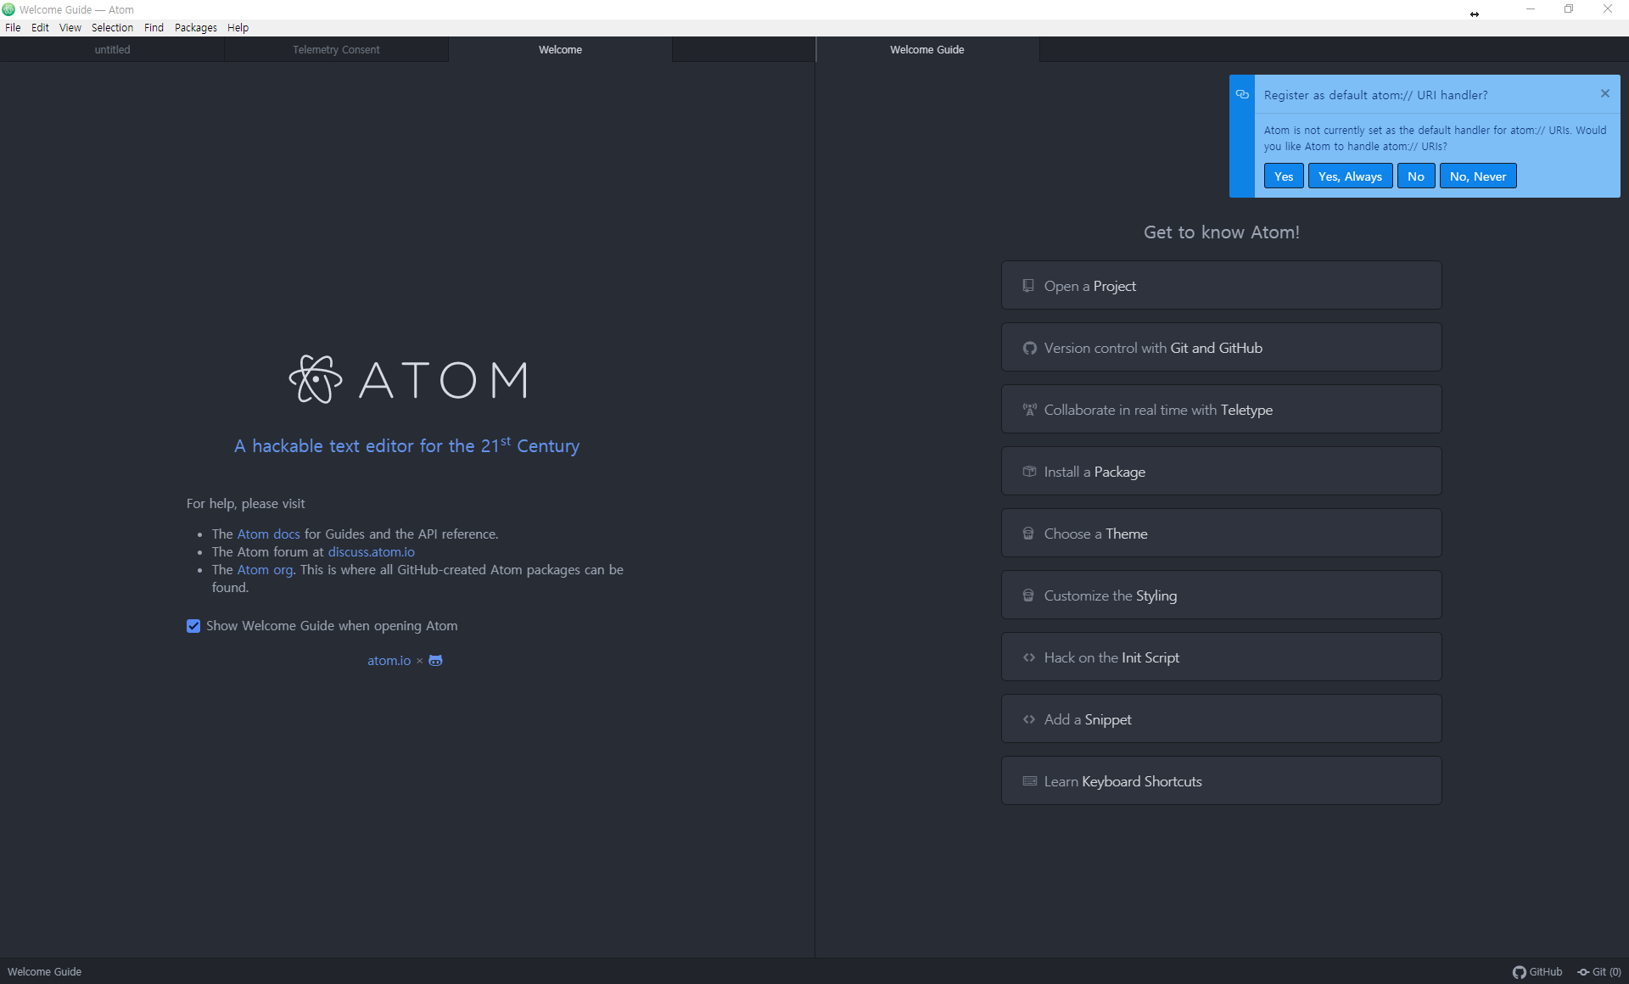Click the Atom logo on the Welcome page
This screenshot has height=984, width=1629.
click(x=316, y=379)
